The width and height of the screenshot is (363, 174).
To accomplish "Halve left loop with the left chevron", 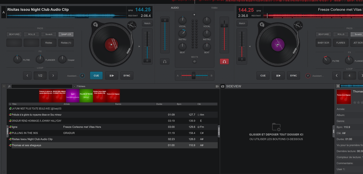I will [x=28, y=75].
